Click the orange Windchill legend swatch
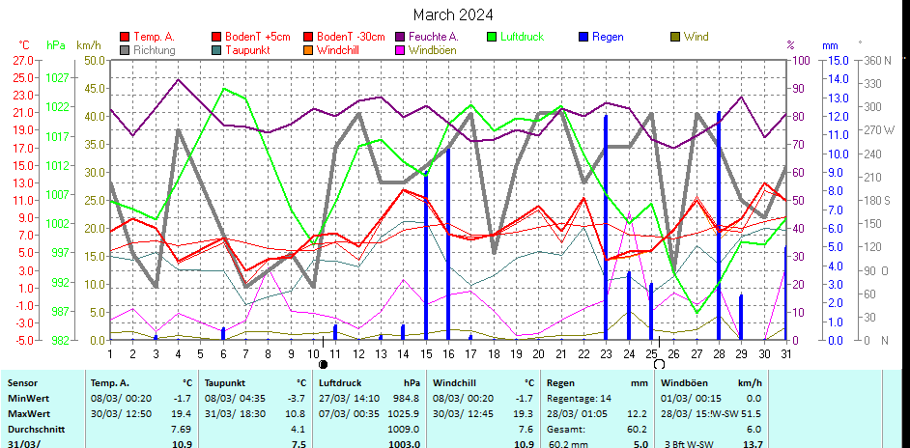The image size is (910, 448). tap(308, 50)
